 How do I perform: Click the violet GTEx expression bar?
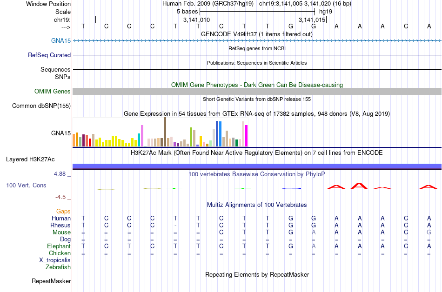point(142,136)
